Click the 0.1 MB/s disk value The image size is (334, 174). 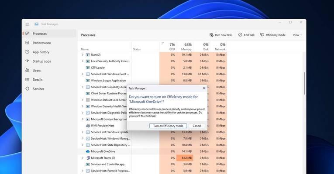203,74
